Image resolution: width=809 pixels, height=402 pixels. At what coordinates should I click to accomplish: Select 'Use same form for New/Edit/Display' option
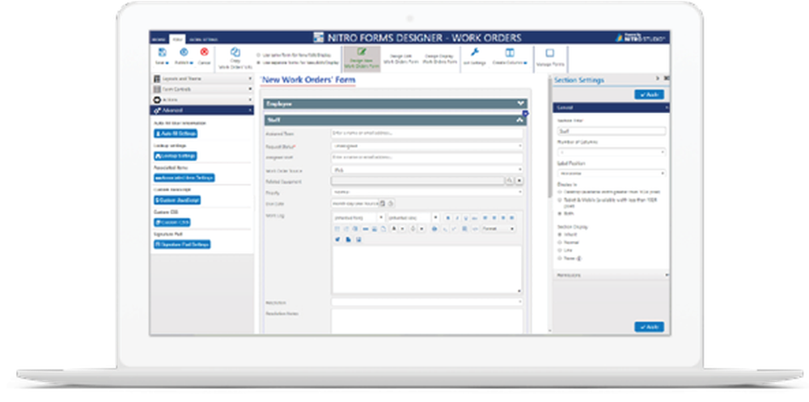coord(259,55)
